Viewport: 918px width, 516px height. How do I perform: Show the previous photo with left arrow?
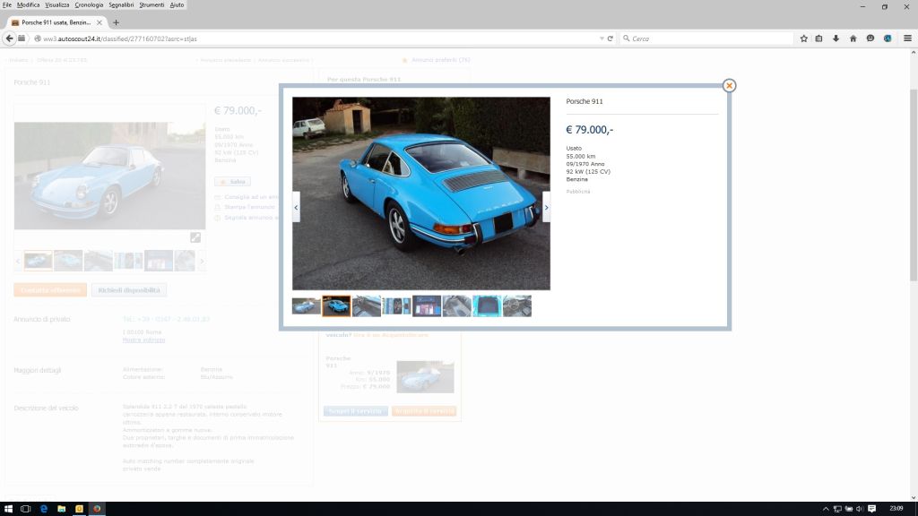296,207
